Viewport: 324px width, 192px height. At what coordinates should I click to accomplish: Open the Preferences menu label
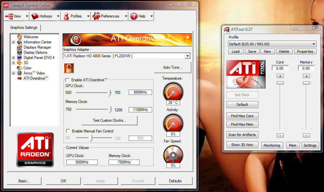110,16
